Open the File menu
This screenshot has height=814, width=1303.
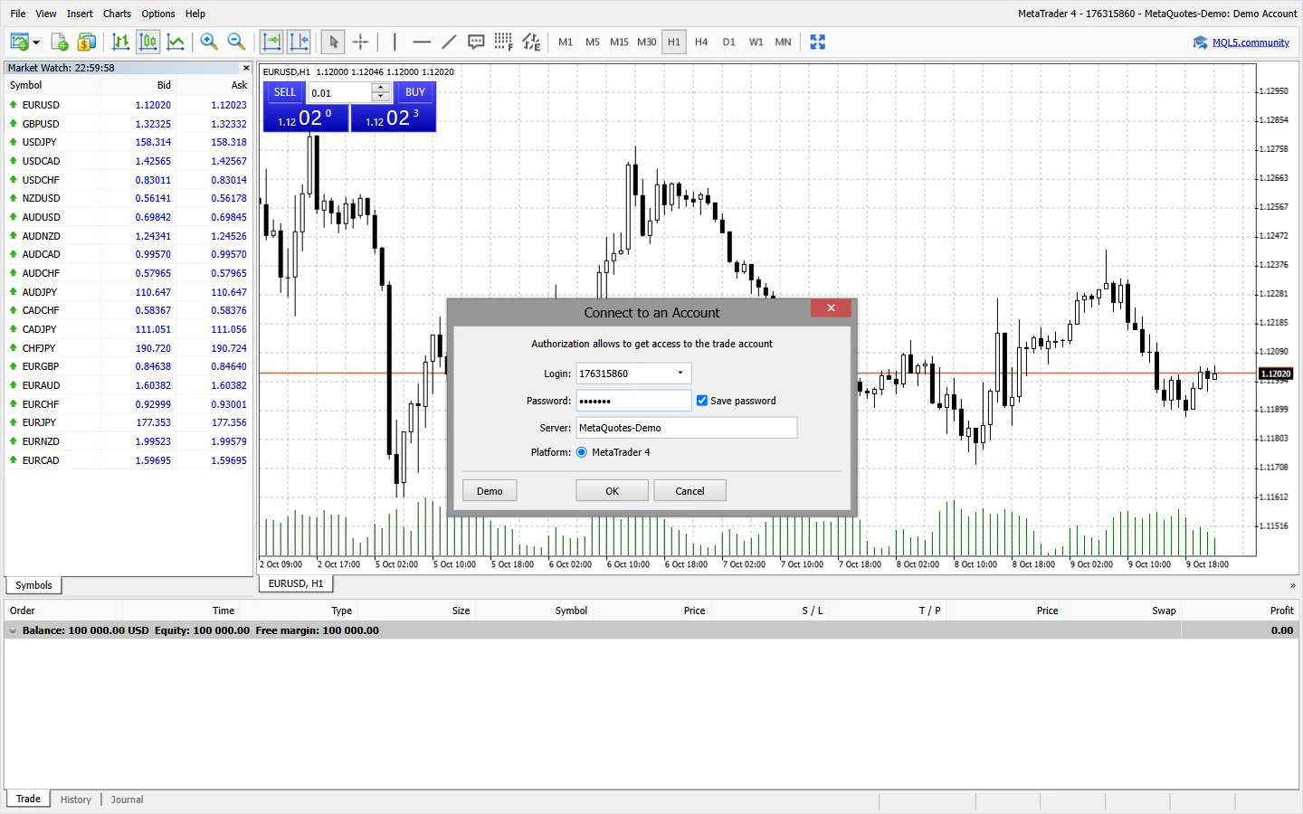pyautogui.click(x=18, y=14)
